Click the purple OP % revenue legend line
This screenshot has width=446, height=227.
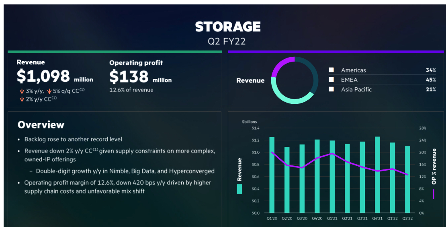(434, 194)
